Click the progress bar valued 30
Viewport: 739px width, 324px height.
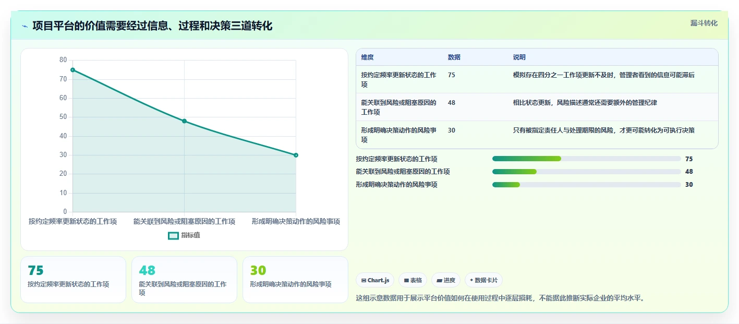(587, 185)
